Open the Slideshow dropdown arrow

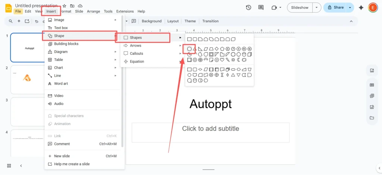pyautogui.click(x=316, y=7)
